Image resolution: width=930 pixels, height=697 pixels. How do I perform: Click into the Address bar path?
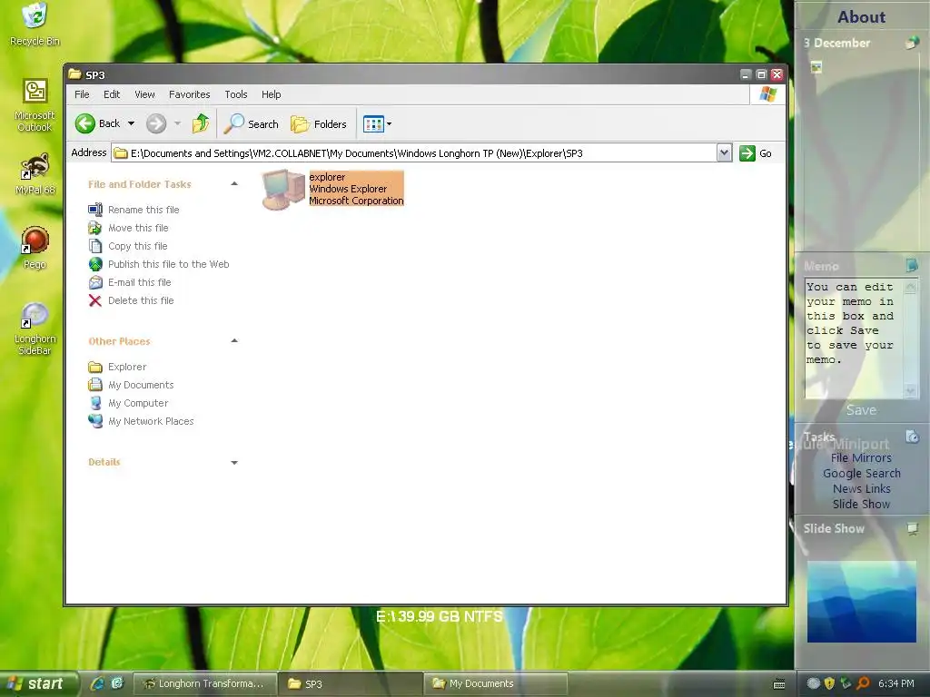413,152
